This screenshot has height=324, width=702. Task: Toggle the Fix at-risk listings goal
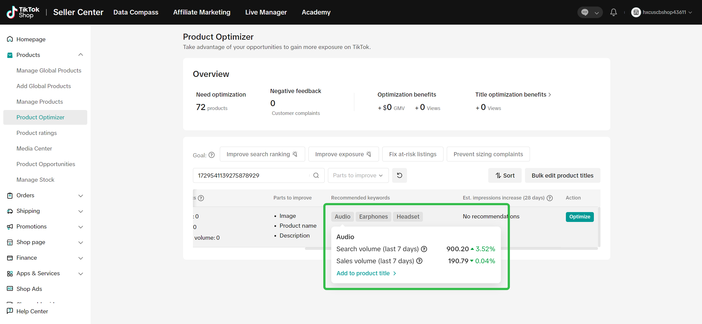tap(412, 154)
